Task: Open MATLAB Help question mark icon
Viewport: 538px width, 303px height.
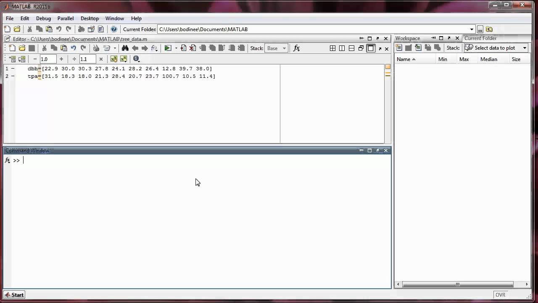Action: (113, 29)
